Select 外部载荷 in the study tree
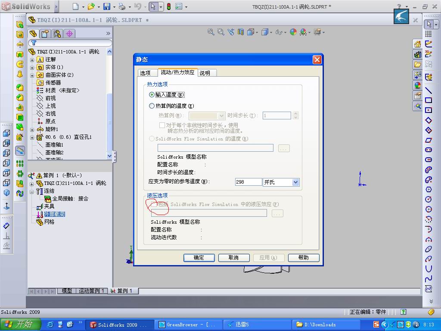Image resolution: width=441 pixels, height=331 pixels. [x=55, y=214]
